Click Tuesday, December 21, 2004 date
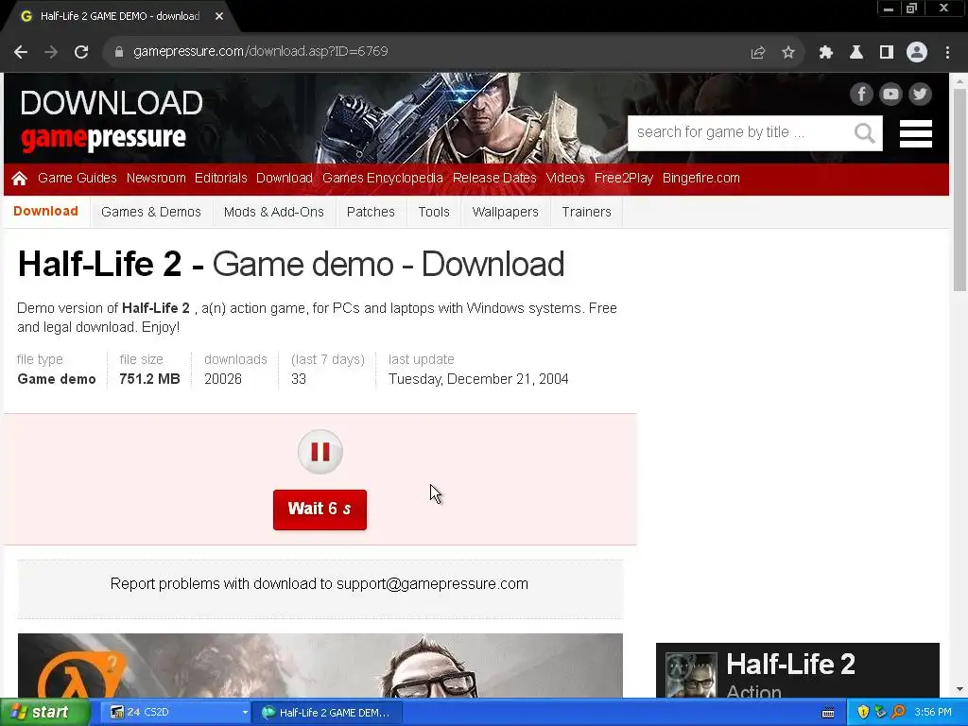 (478, 379)
